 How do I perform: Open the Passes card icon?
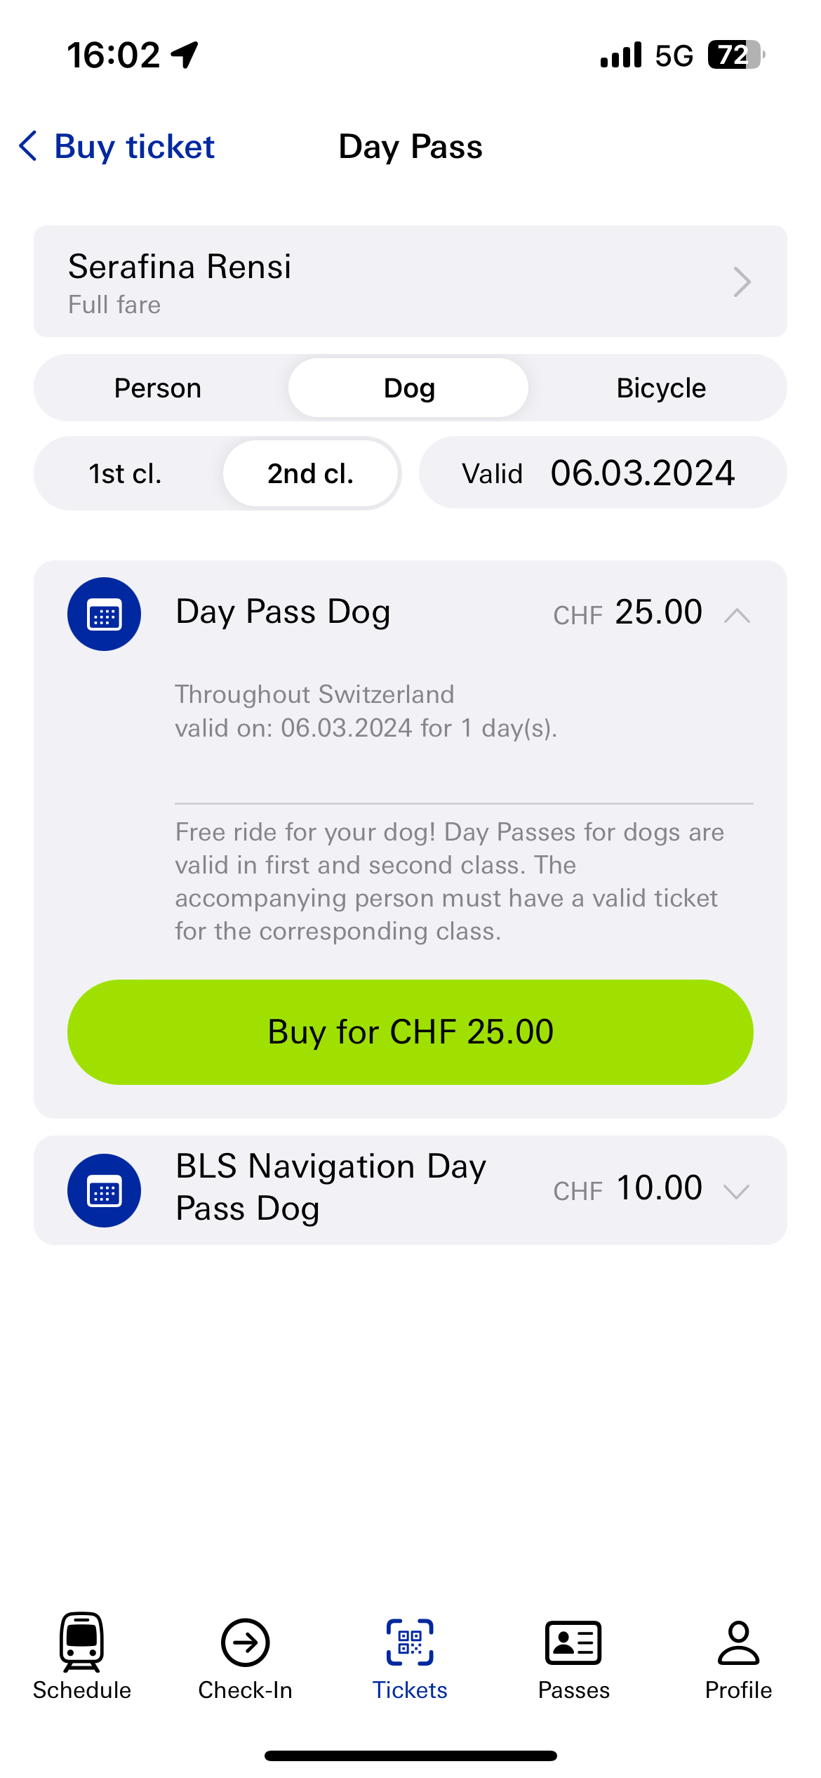click(573, 1642)
